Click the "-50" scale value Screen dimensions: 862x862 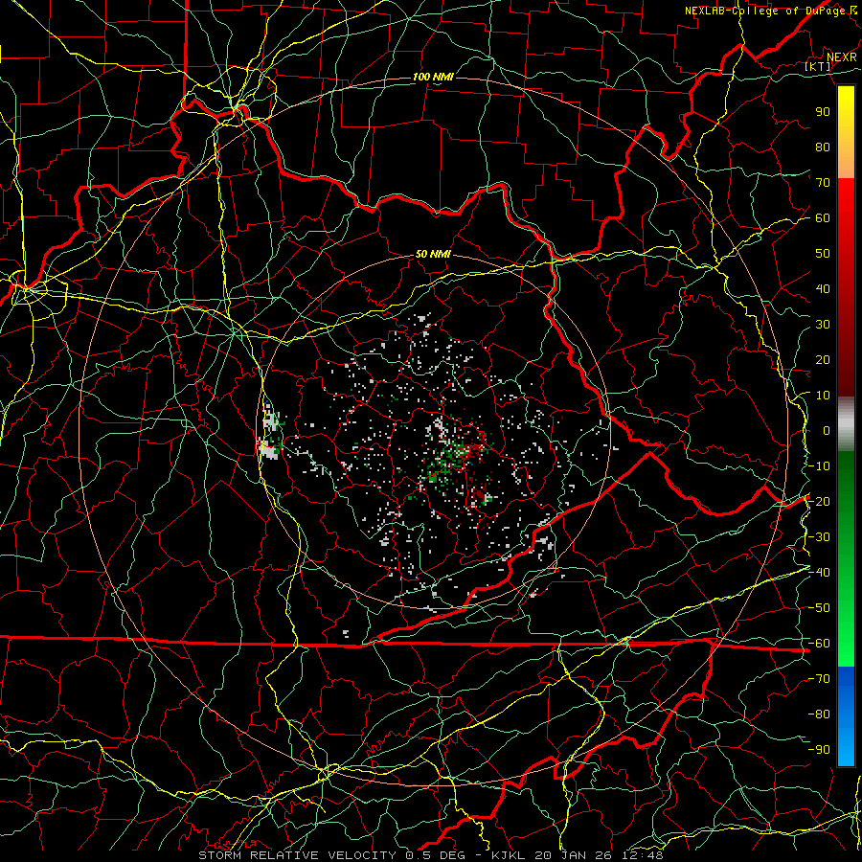coord(819,608)
